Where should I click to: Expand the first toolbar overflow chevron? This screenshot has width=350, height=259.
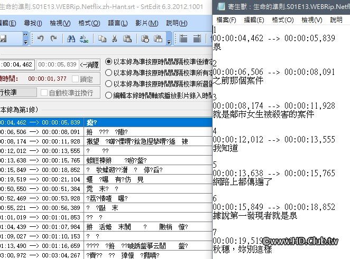pos(26,39)
